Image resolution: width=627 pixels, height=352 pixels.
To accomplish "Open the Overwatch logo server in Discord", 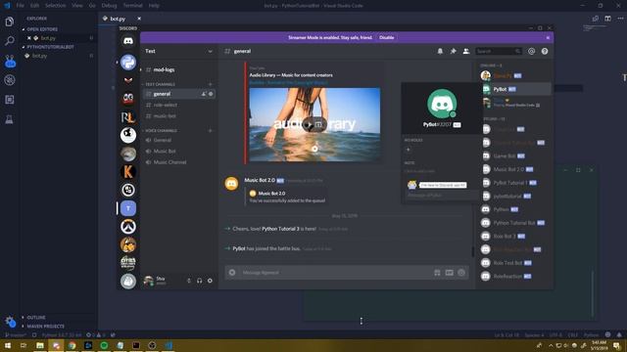I will [128, 226].
